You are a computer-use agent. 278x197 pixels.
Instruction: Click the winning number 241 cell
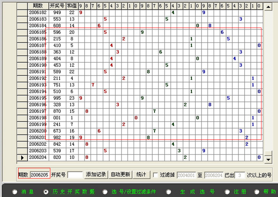(57, 125)
